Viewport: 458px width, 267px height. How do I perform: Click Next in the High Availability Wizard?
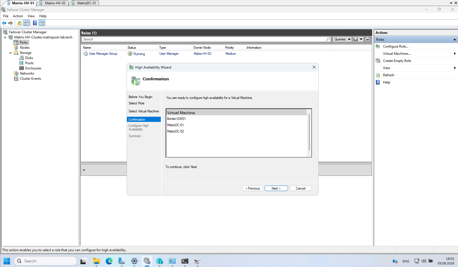pos(276,188)
